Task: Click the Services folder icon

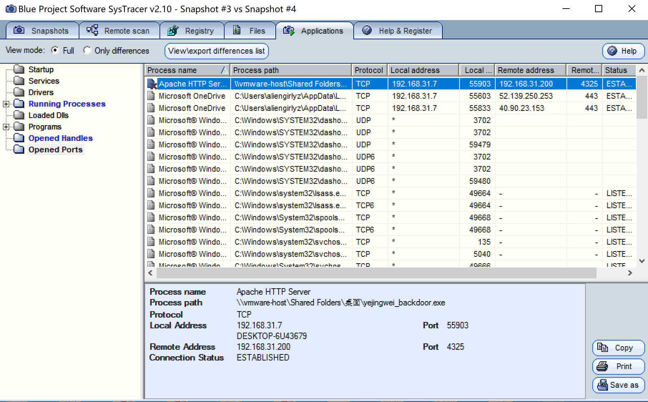Action: [19, 80]
